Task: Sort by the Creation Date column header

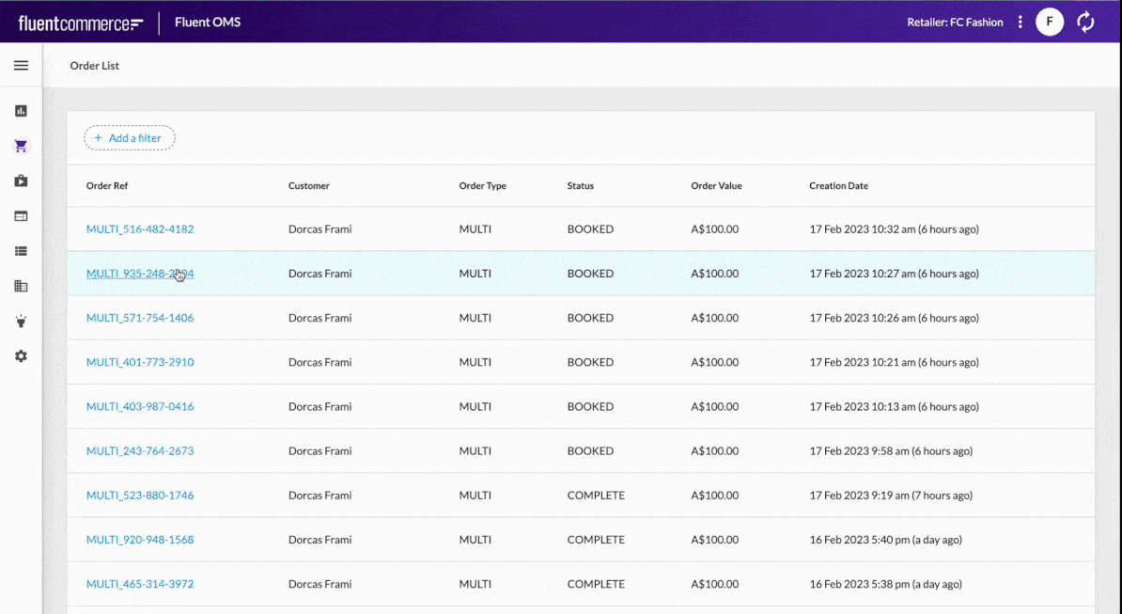Action: [838, 185]
